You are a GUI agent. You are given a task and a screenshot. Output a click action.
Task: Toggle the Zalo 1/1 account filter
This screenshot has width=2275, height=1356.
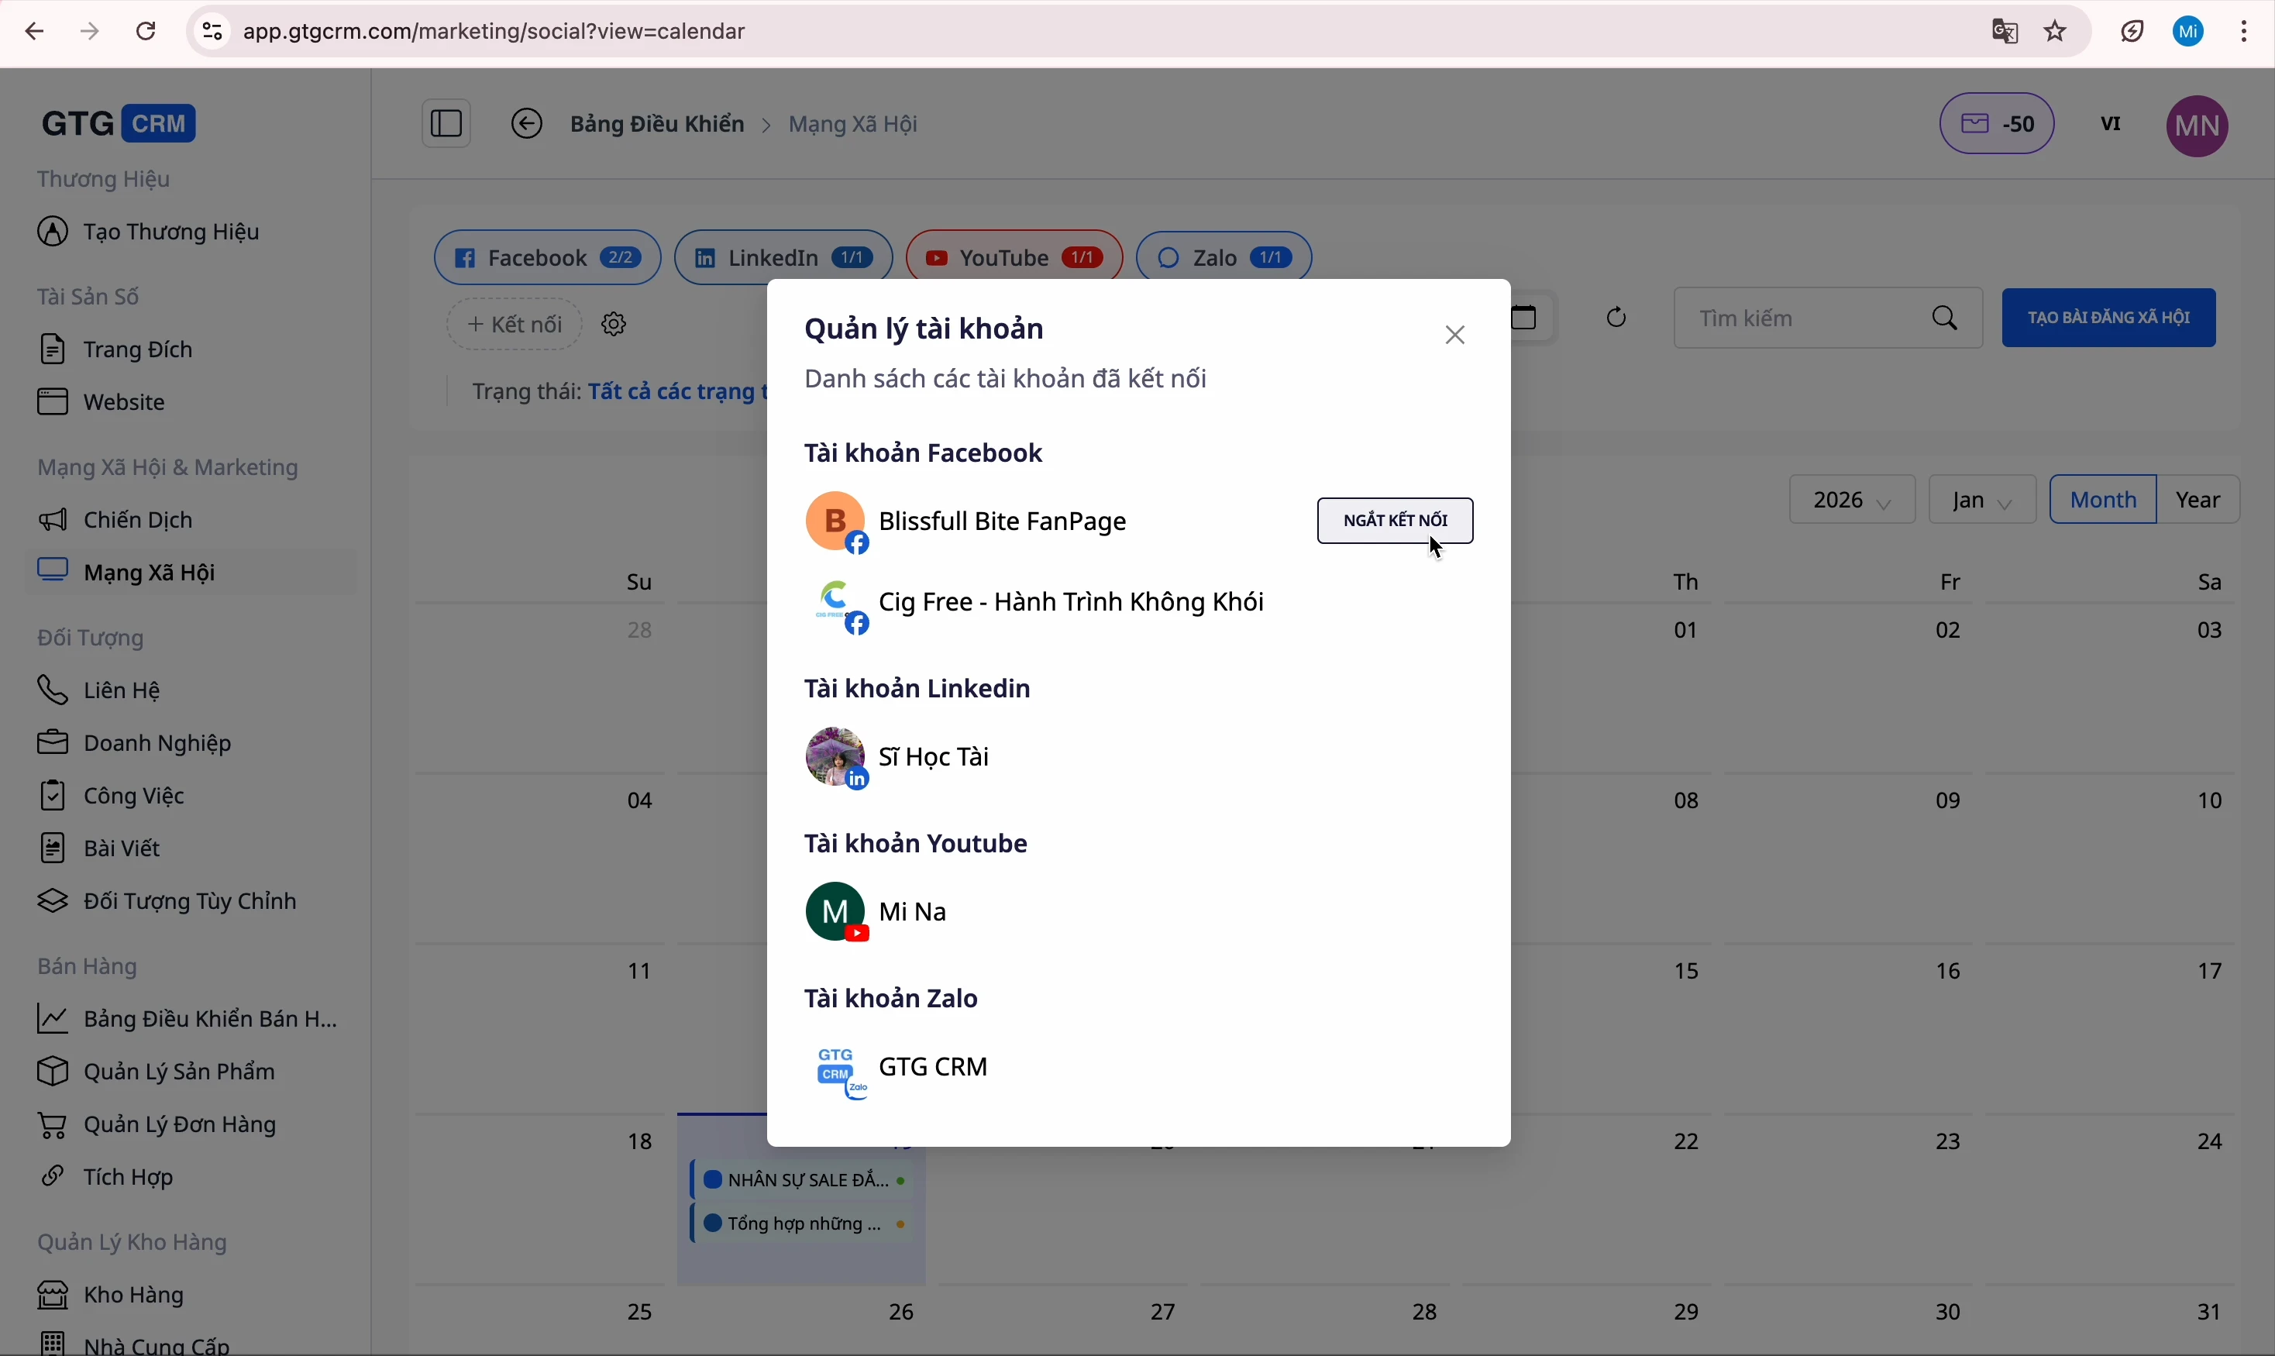pos(1224,259)
